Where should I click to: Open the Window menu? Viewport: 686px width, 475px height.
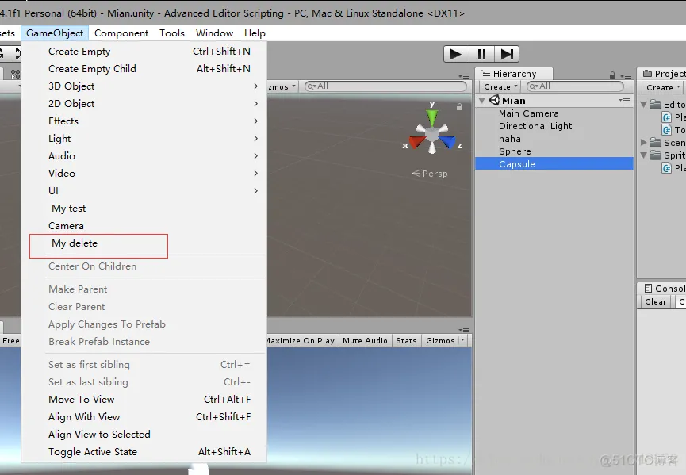point(214,33)
